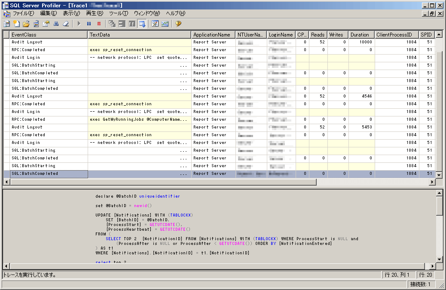The width and height of the screenshot is (446, 290).
Task: Click the SQL pane vertical scrollbar thumb
Action: 439,206
